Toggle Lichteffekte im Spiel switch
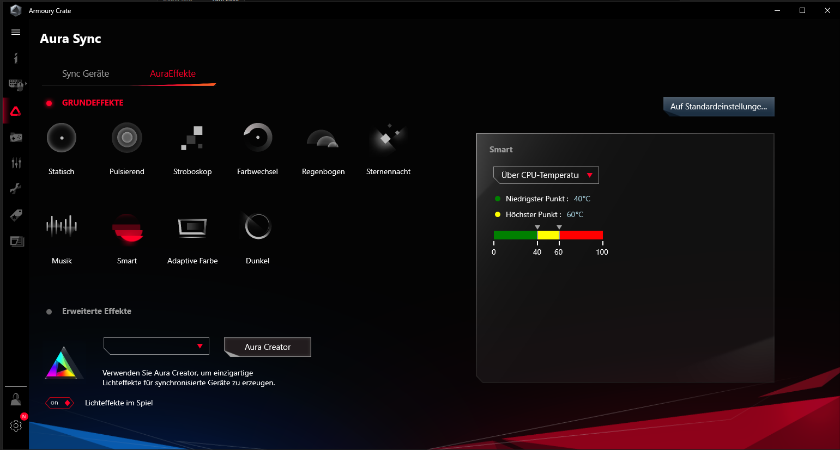The width and height of the screenshot is (840, 450). click(59, 403)
